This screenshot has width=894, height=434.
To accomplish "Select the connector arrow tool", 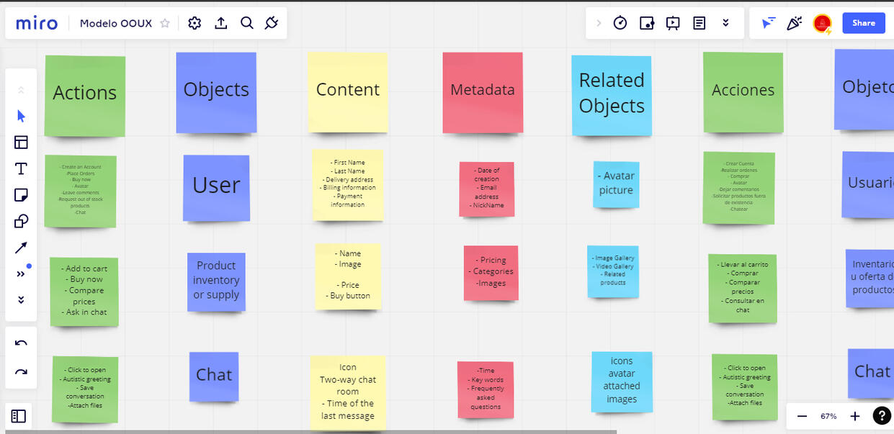I will pos(21,247).
